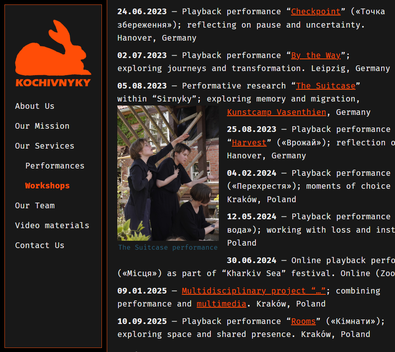Click The Suitcase performance photo
395x352 pixels.
[x=168, y=173]
